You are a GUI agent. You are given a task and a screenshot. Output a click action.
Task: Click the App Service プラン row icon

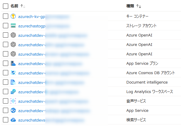click(13, 63)
